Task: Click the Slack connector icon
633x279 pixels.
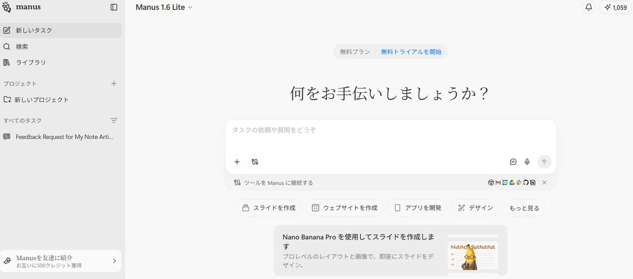Action: tap(519, 183)
